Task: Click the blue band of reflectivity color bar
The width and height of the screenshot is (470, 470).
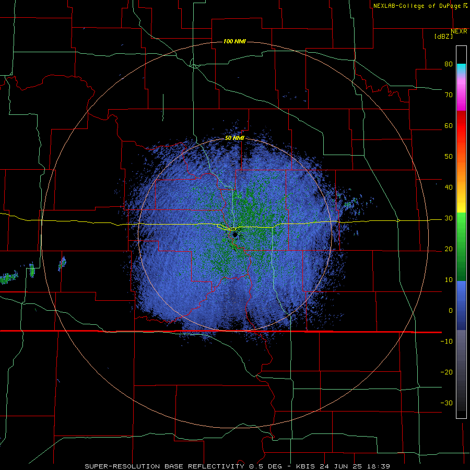Action: click(x=461, y=305)
